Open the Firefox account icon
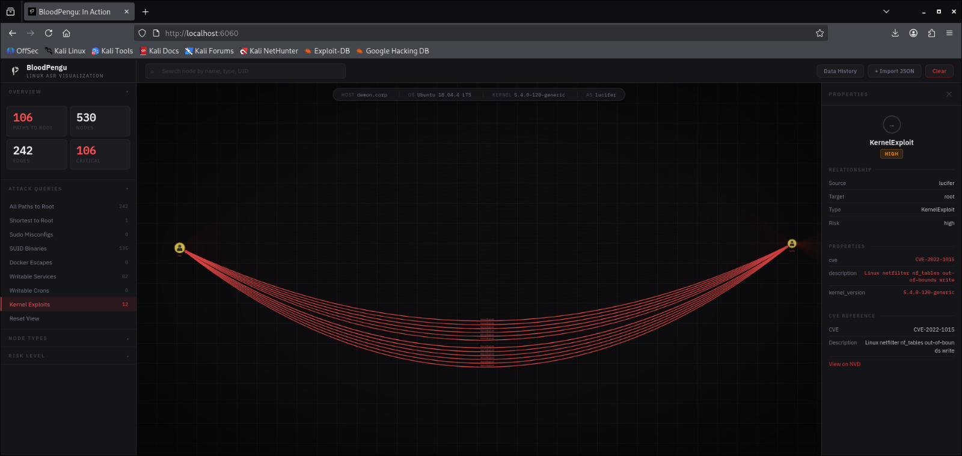Image resolution: width=962 pixels, height=456 pixels. coord(913,33)
